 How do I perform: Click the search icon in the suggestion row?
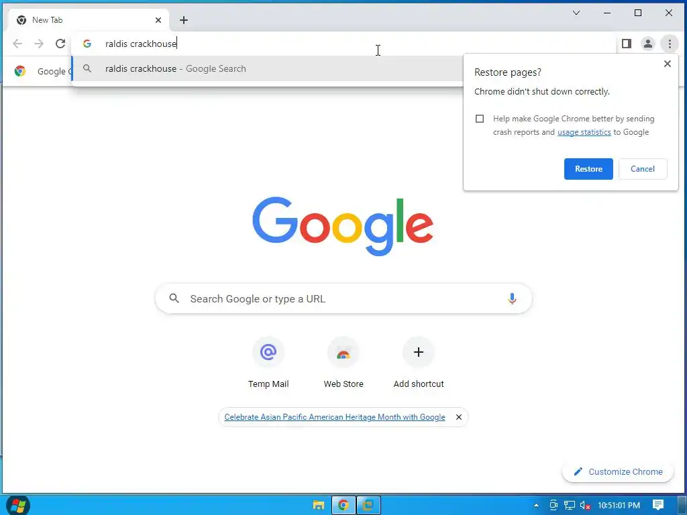[x=87, y=69]
